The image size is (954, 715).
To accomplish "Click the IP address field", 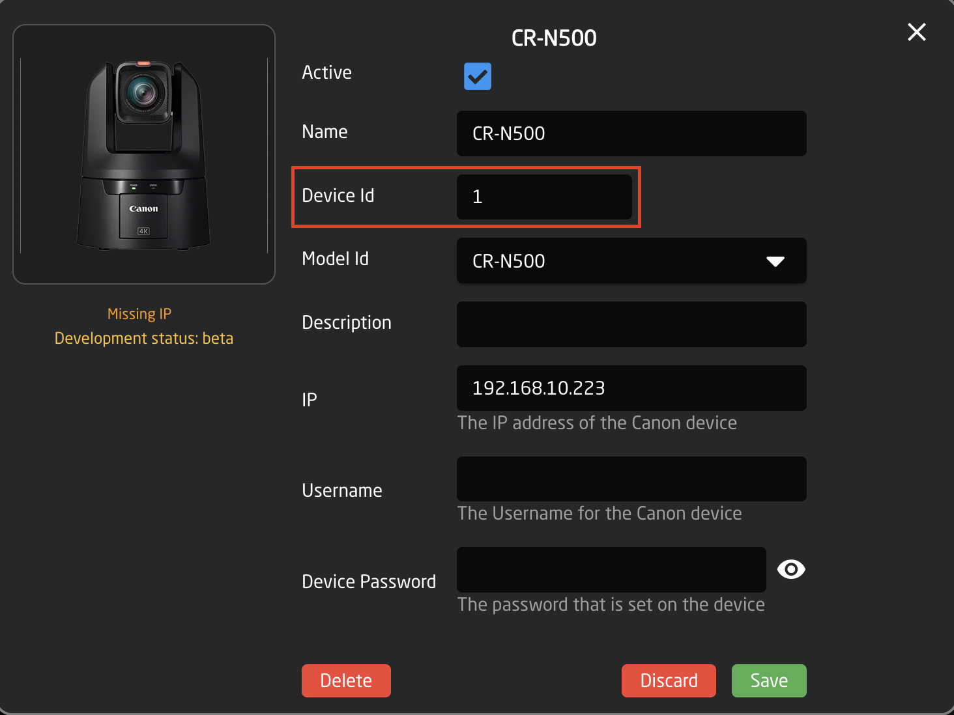I will click(631, 388).
